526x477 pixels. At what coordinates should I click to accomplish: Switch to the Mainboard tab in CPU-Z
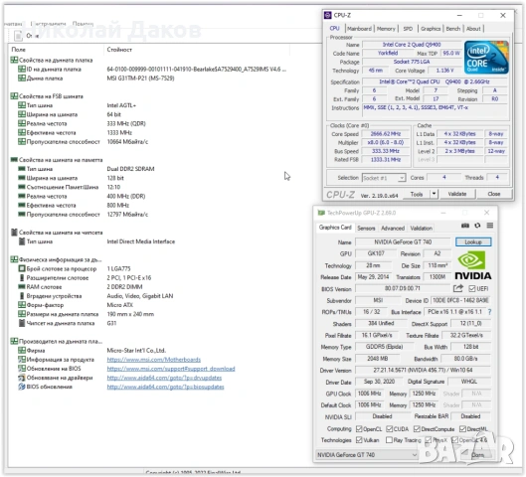tap(359, 29)
